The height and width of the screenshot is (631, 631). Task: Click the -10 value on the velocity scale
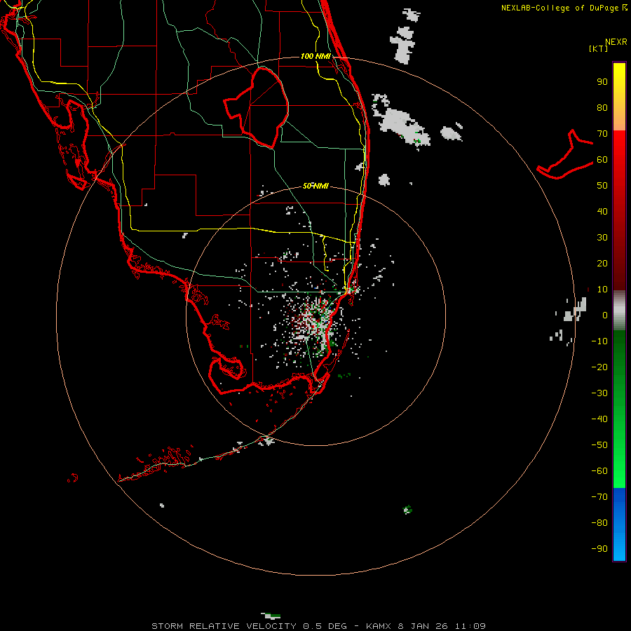[x=599, y=341]
